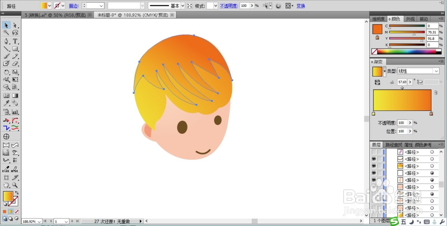
Task: Hide the ear-shaped path layer
Action: pyautogui.click(x=374, y=180)
